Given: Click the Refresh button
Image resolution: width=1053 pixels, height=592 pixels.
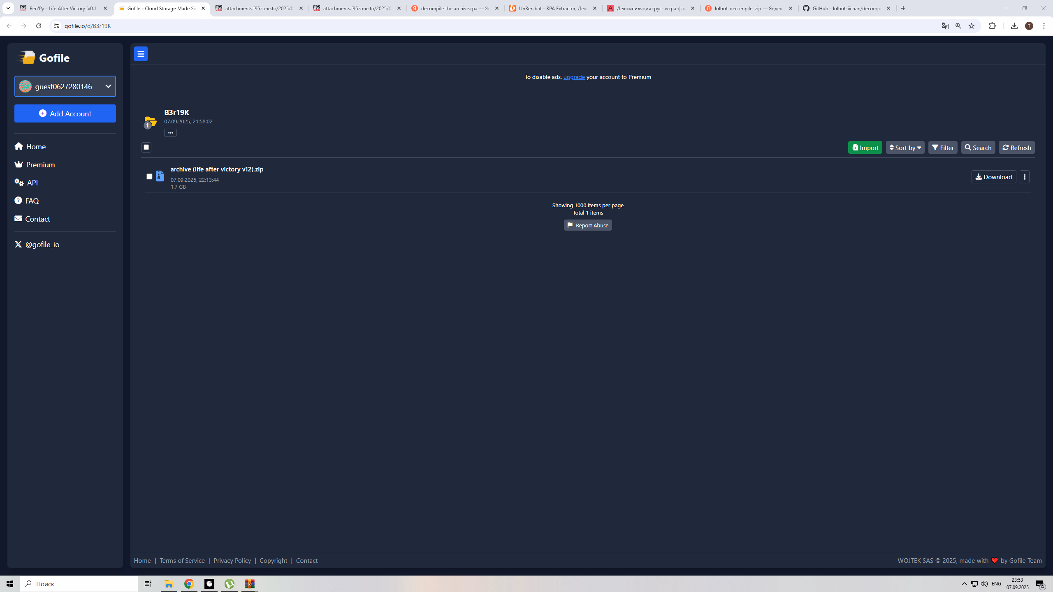Looking at the screenshot, I should (1016, 148).
